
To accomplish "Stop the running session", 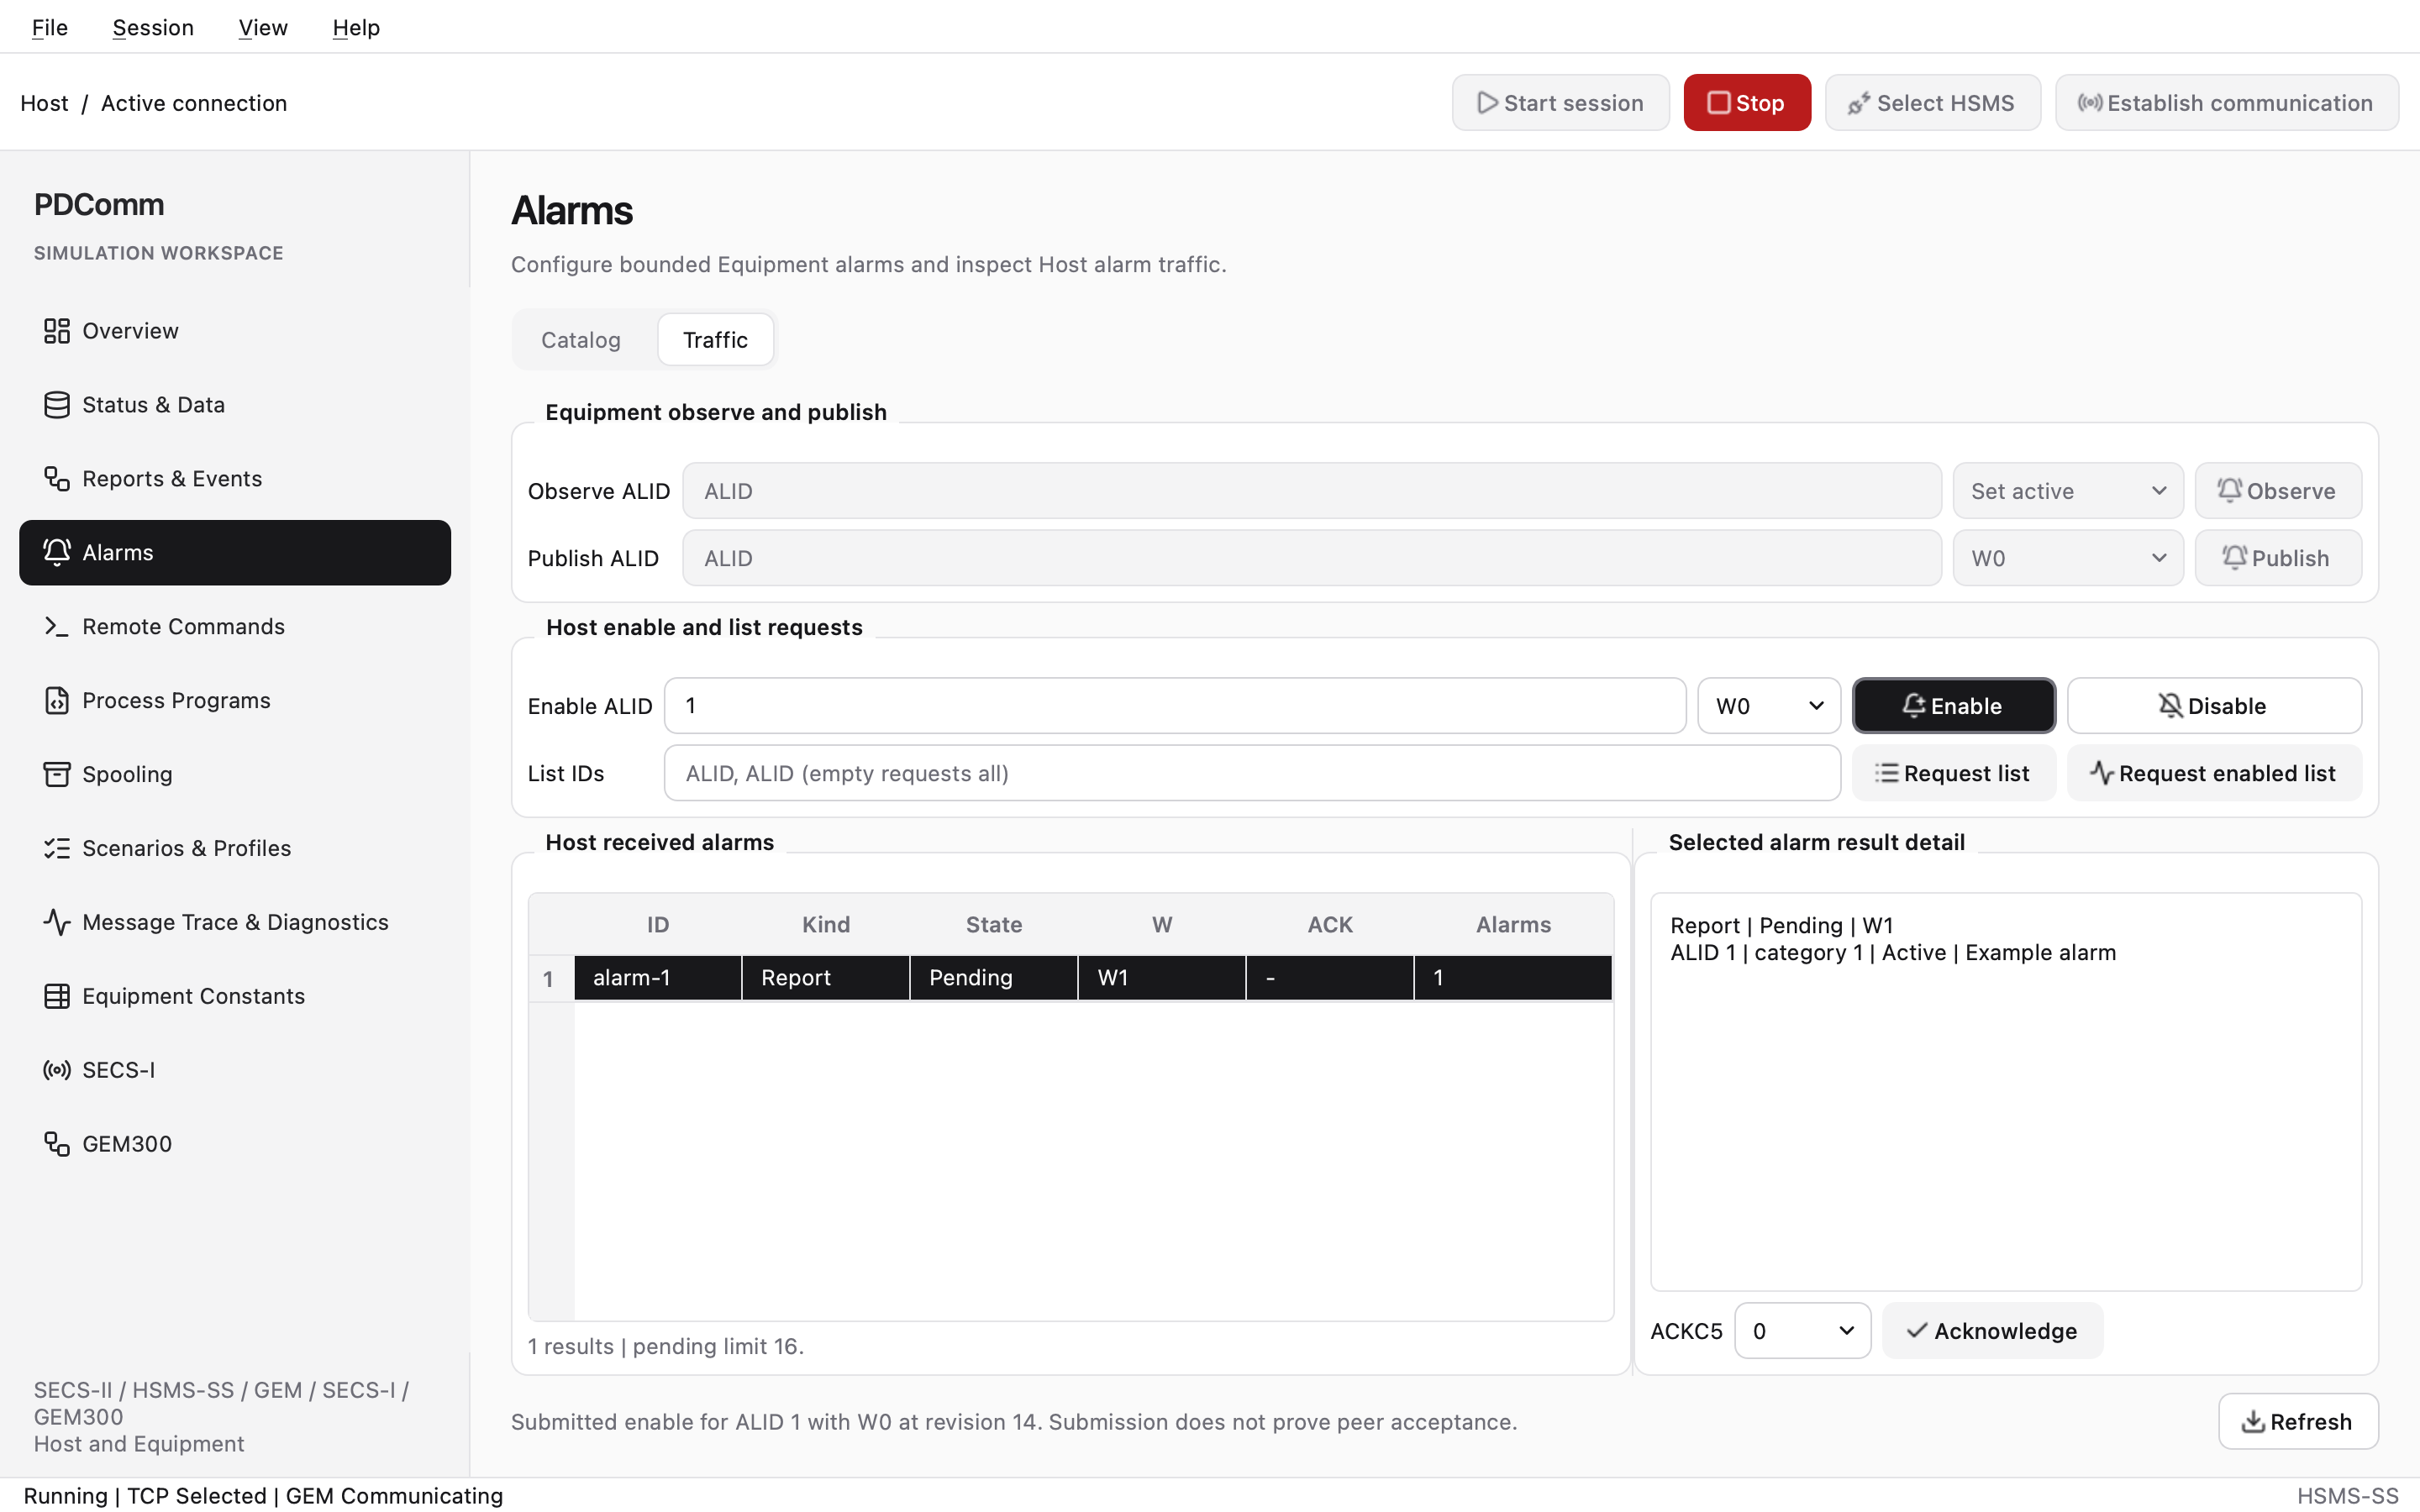I will tap(1747, 103).
